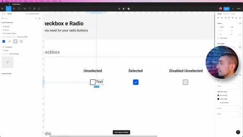Toggle the Clip content checkbox
This screenshot has height=137, width=243.
coord(218,38)
